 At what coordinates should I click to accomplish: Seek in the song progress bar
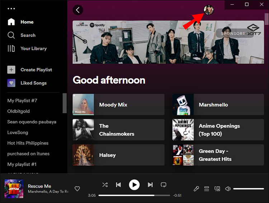coord(134,195)
